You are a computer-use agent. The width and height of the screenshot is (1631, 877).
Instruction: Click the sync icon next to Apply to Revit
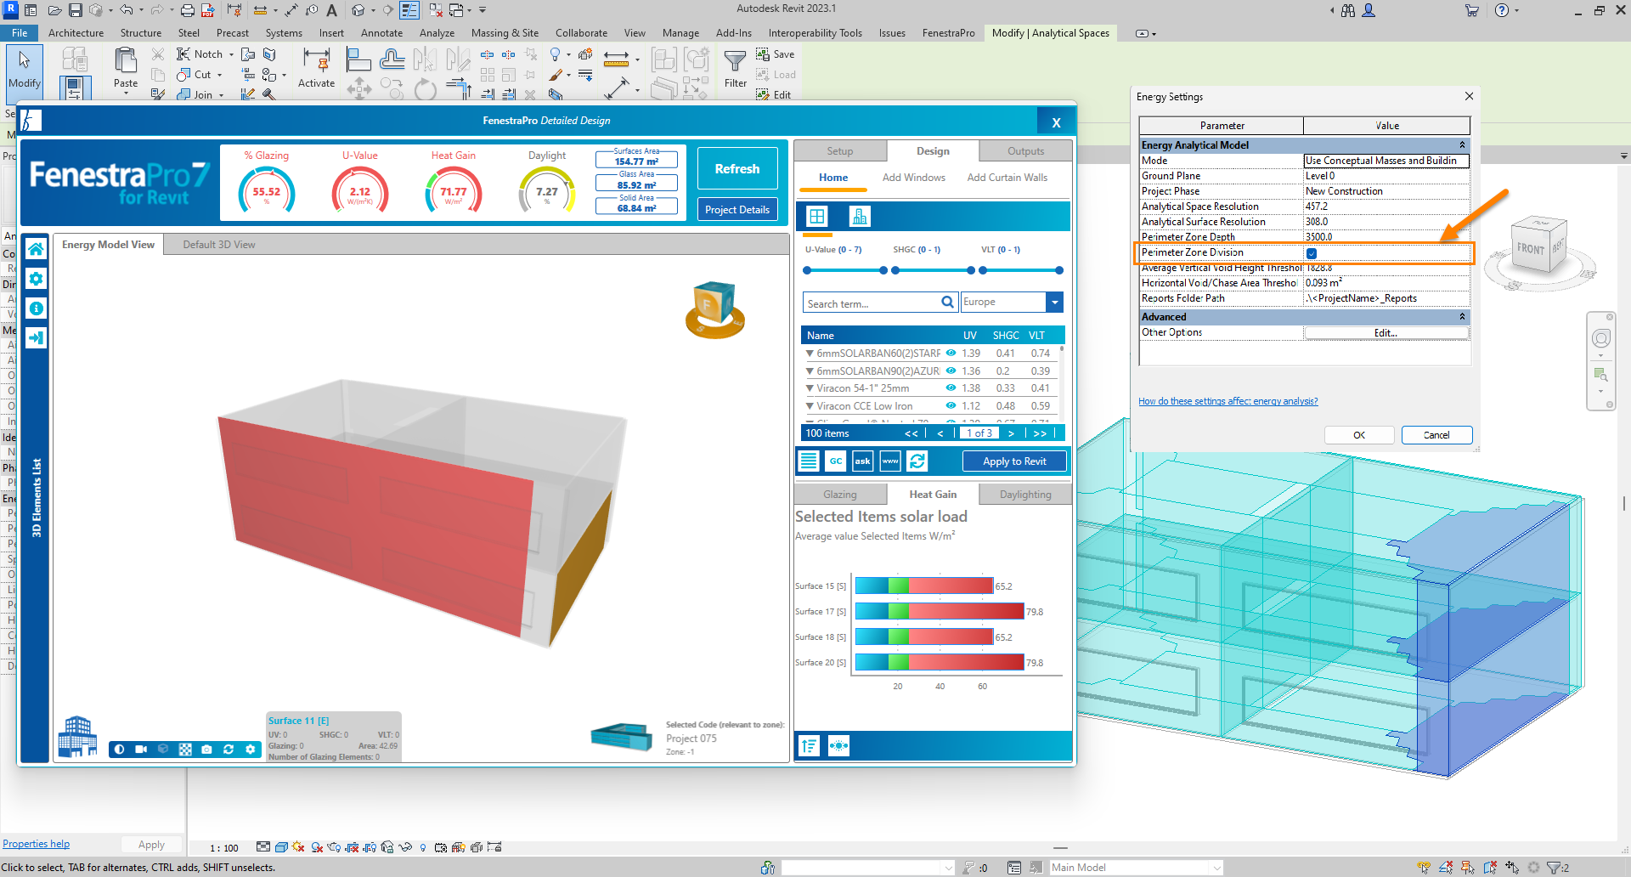(917, 461)
